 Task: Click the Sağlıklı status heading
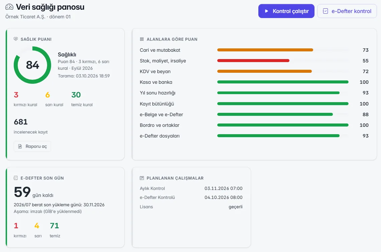pos(67,55)
